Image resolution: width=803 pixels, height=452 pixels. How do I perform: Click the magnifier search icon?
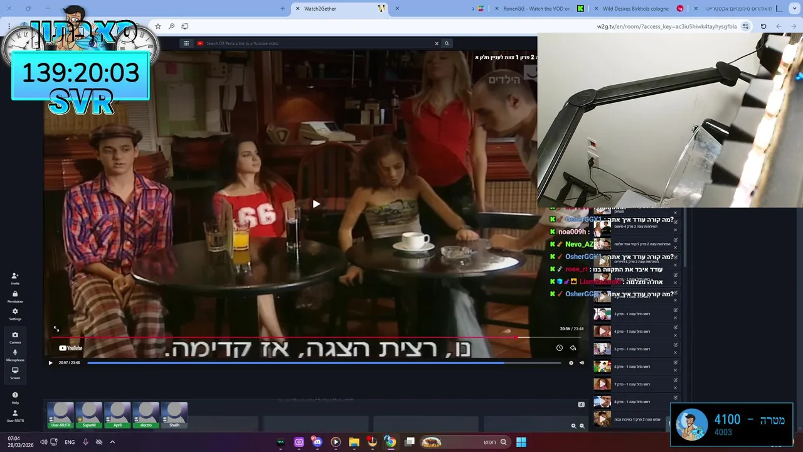[x=447, y=43]
